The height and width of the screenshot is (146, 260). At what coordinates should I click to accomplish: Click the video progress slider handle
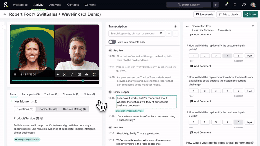[83, 81]
